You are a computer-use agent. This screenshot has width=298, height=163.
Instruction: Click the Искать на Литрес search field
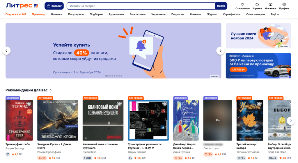point(141,6)
